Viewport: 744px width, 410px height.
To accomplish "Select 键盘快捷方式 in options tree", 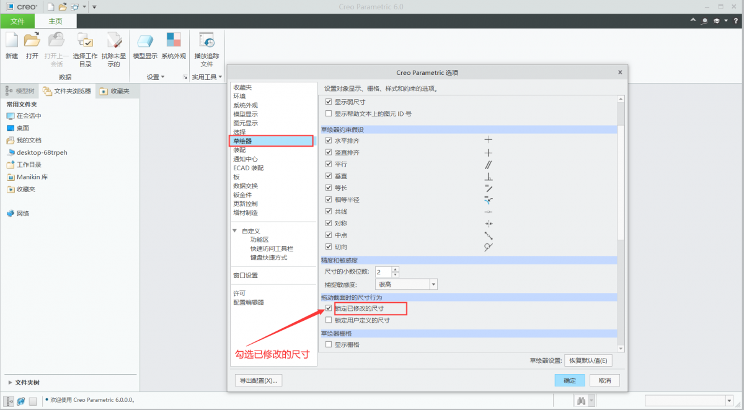I will pos(268,258).
